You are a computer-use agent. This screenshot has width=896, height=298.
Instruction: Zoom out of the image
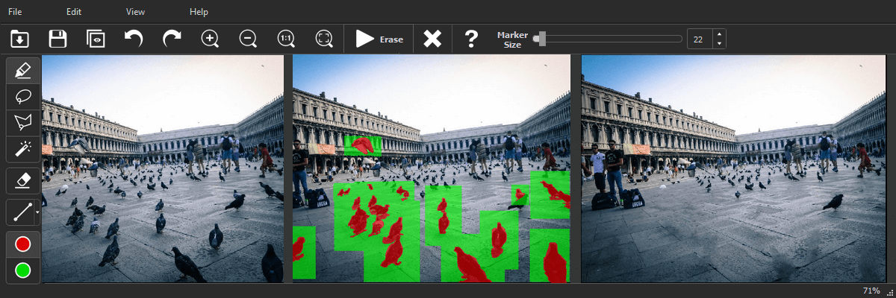point(248,39)
